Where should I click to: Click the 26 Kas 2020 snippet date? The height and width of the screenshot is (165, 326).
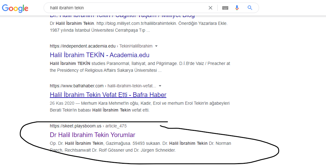(62, 103)
